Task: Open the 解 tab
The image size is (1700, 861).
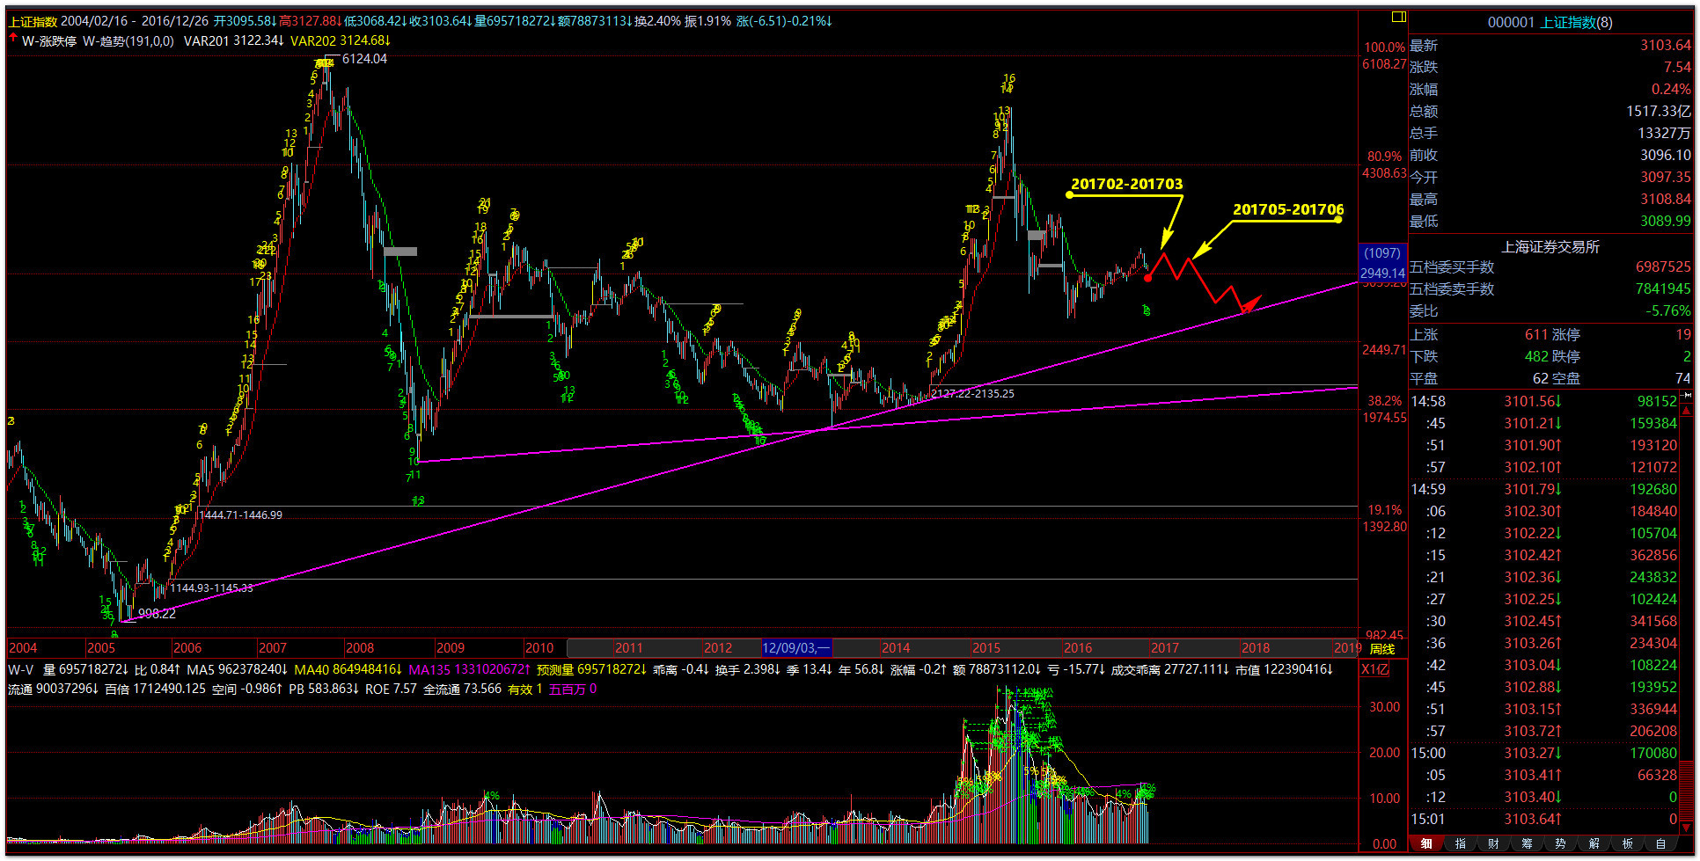Action: (1594, 843)
